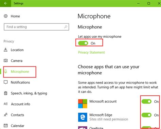Select the Location pin icon
Viewport: 161px width, 129px height.
[x=5, y=50]
